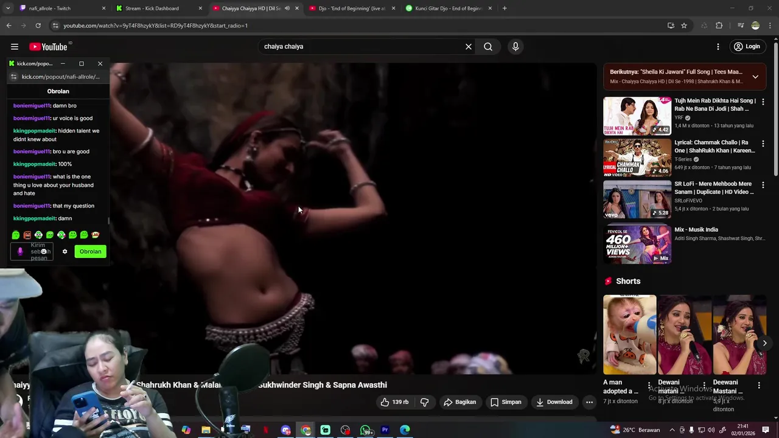Click the chat line "hidden talent we didnt knew about"

[56, 135]
